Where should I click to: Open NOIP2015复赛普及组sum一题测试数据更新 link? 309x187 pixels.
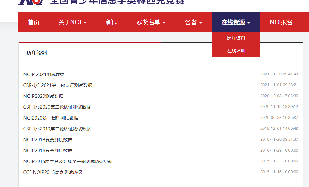pyautogui.click(x=68, y=161)
